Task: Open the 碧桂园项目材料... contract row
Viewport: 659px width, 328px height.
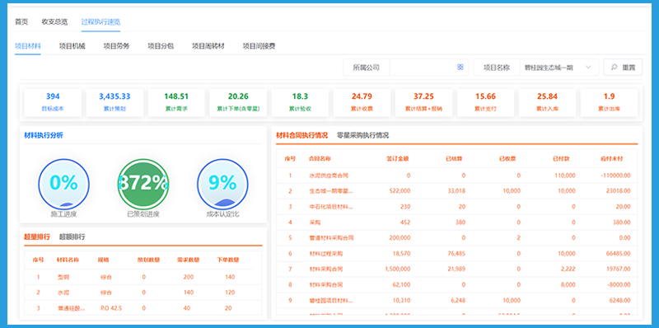Action: (x=457, y=300)
